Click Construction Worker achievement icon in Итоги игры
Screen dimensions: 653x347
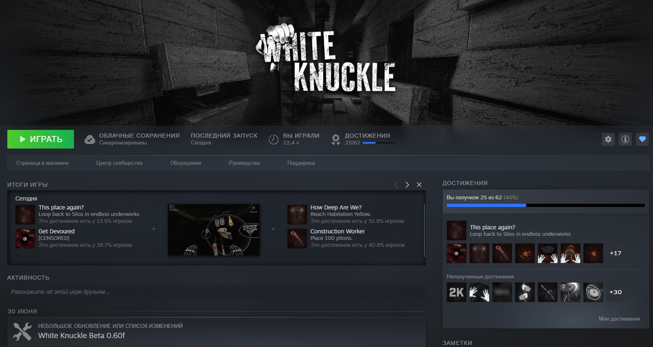tap(297, 239)
